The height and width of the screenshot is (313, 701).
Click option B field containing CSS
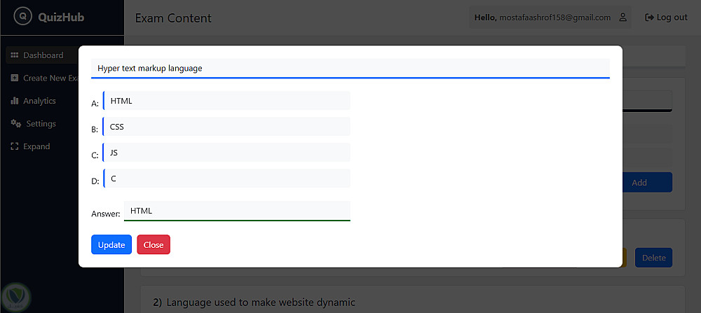point(226,127)
